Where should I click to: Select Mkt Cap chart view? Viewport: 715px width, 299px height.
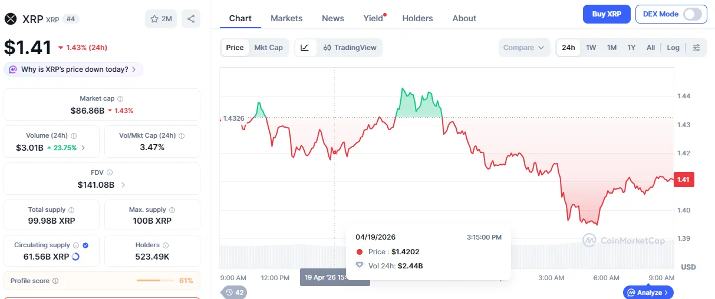[268, 48]
